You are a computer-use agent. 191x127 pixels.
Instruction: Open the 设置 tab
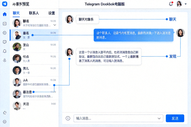[x=52, y=13]
